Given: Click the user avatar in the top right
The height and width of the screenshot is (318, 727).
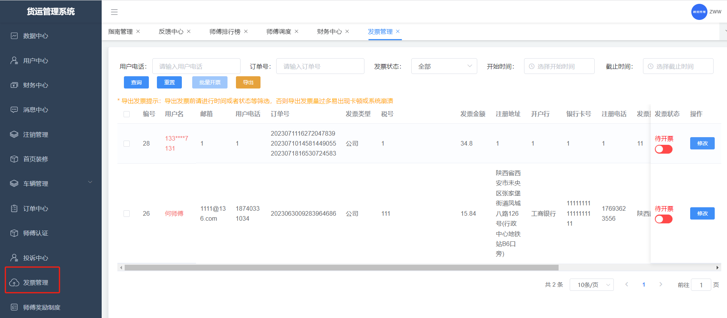Looking at the screenshot, I should pos(699,12).
